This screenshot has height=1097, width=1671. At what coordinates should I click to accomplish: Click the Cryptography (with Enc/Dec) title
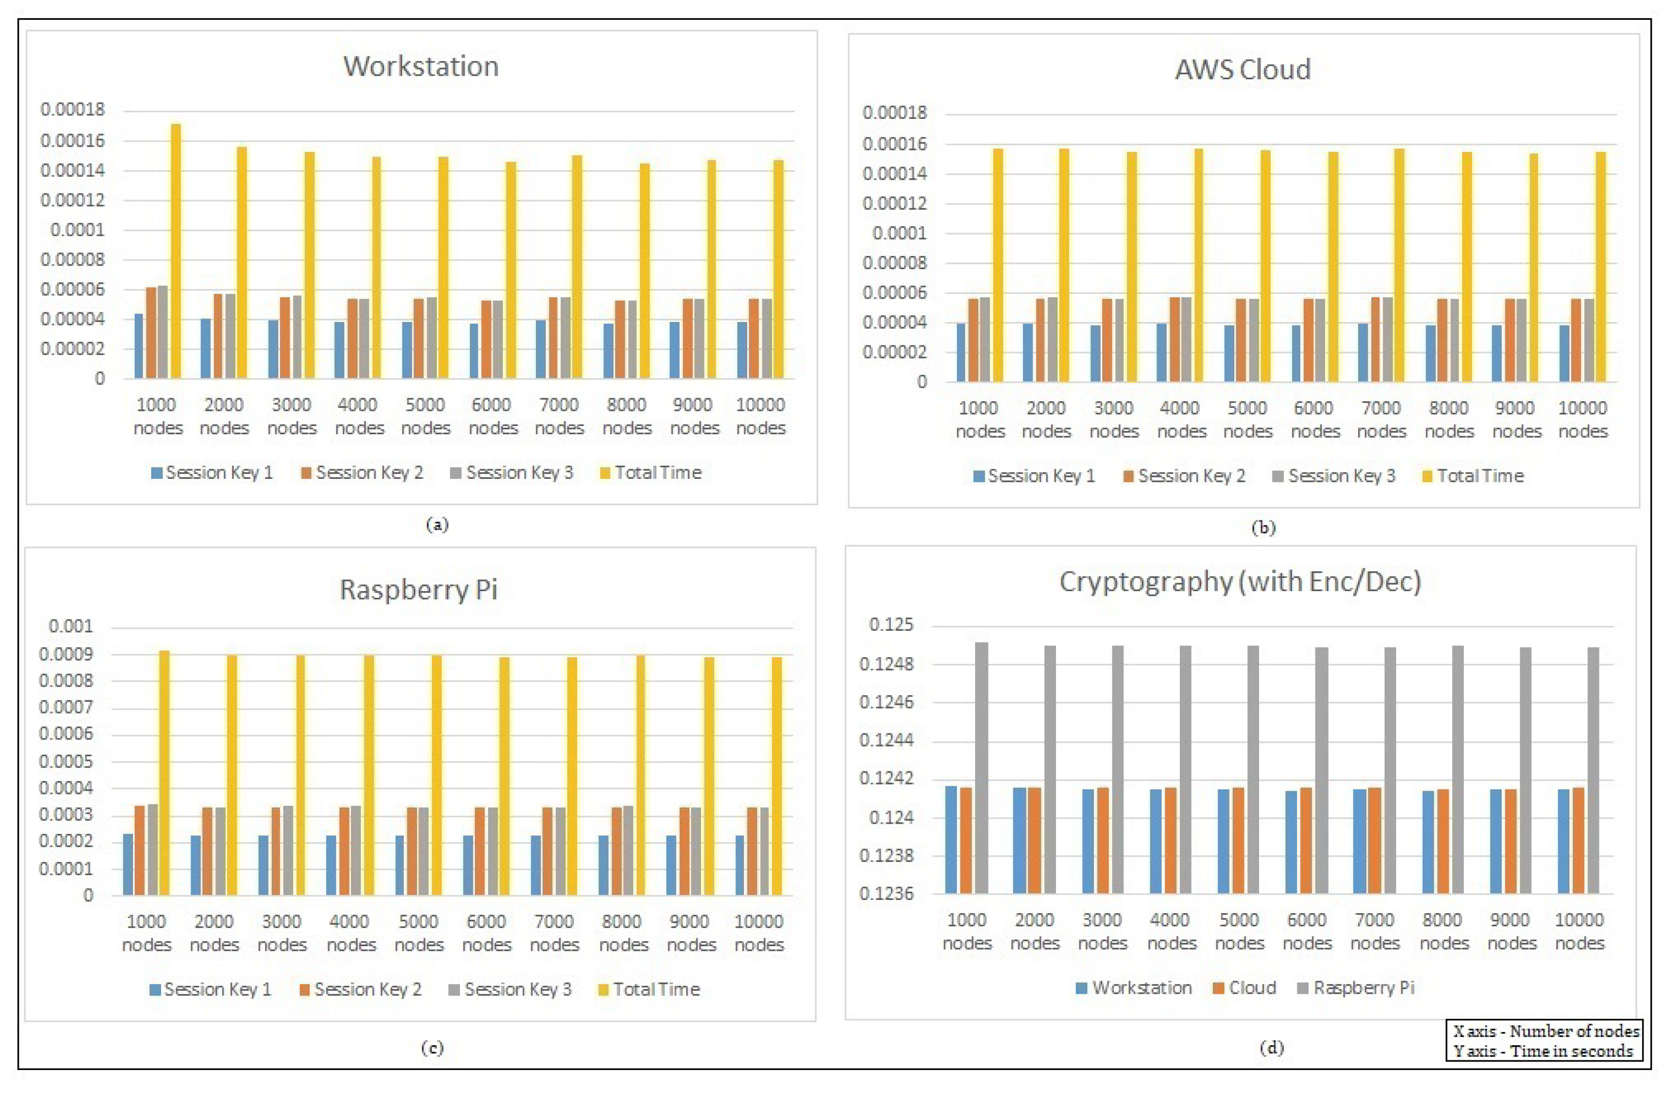pos(1240,582)
